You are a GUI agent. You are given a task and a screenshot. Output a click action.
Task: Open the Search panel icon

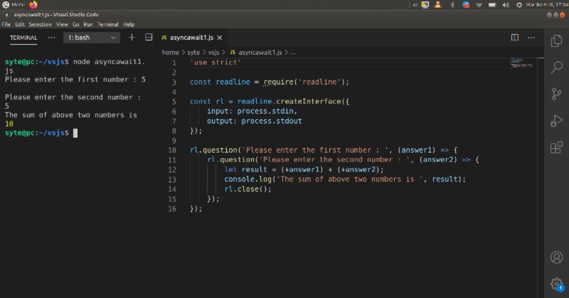[556, 67]
